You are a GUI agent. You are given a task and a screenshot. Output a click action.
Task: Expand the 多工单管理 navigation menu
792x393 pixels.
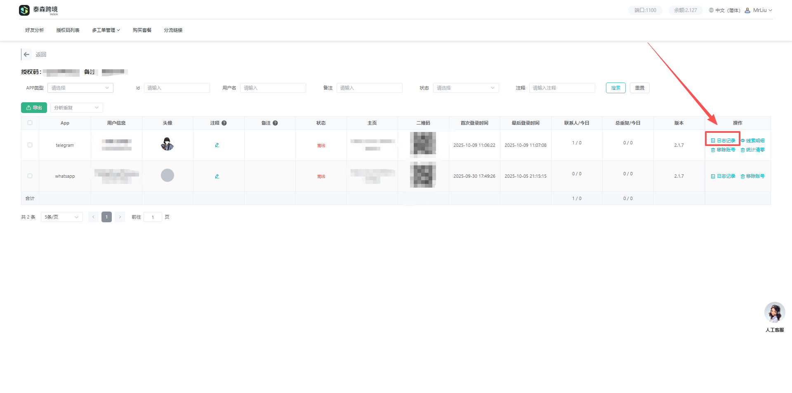(106, 30)
